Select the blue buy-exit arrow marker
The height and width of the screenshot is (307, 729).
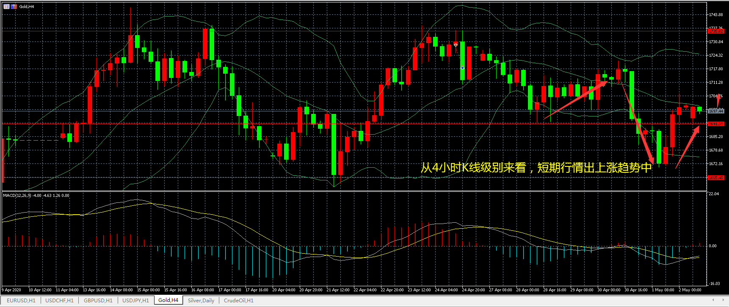click(462, 68)
